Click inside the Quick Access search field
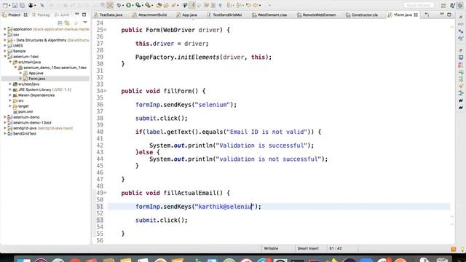The width and height of the screenshot is (466, 262). pyautogui.click(x=419, y=5)
